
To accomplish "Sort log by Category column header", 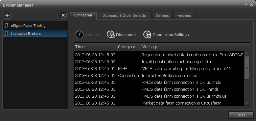I will 129,47.
